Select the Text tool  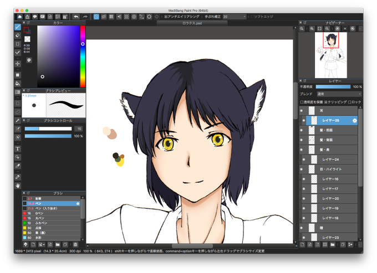[18, 149]
